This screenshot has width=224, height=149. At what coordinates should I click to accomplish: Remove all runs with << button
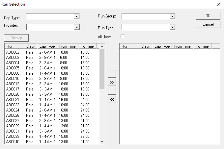coord(112,99)
